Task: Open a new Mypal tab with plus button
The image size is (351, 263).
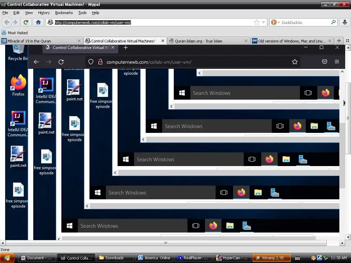Action: (339, 41)
